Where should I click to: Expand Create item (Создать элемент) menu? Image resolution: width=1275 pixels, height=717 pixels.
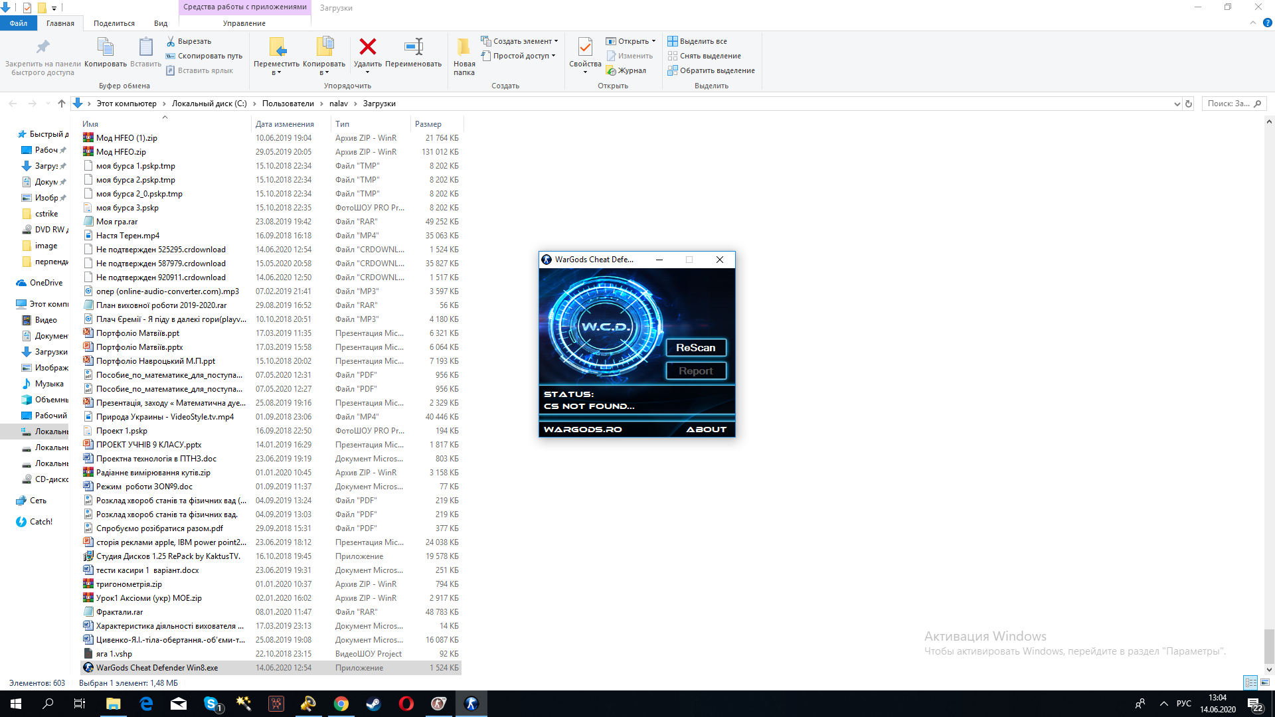[519, 41]
